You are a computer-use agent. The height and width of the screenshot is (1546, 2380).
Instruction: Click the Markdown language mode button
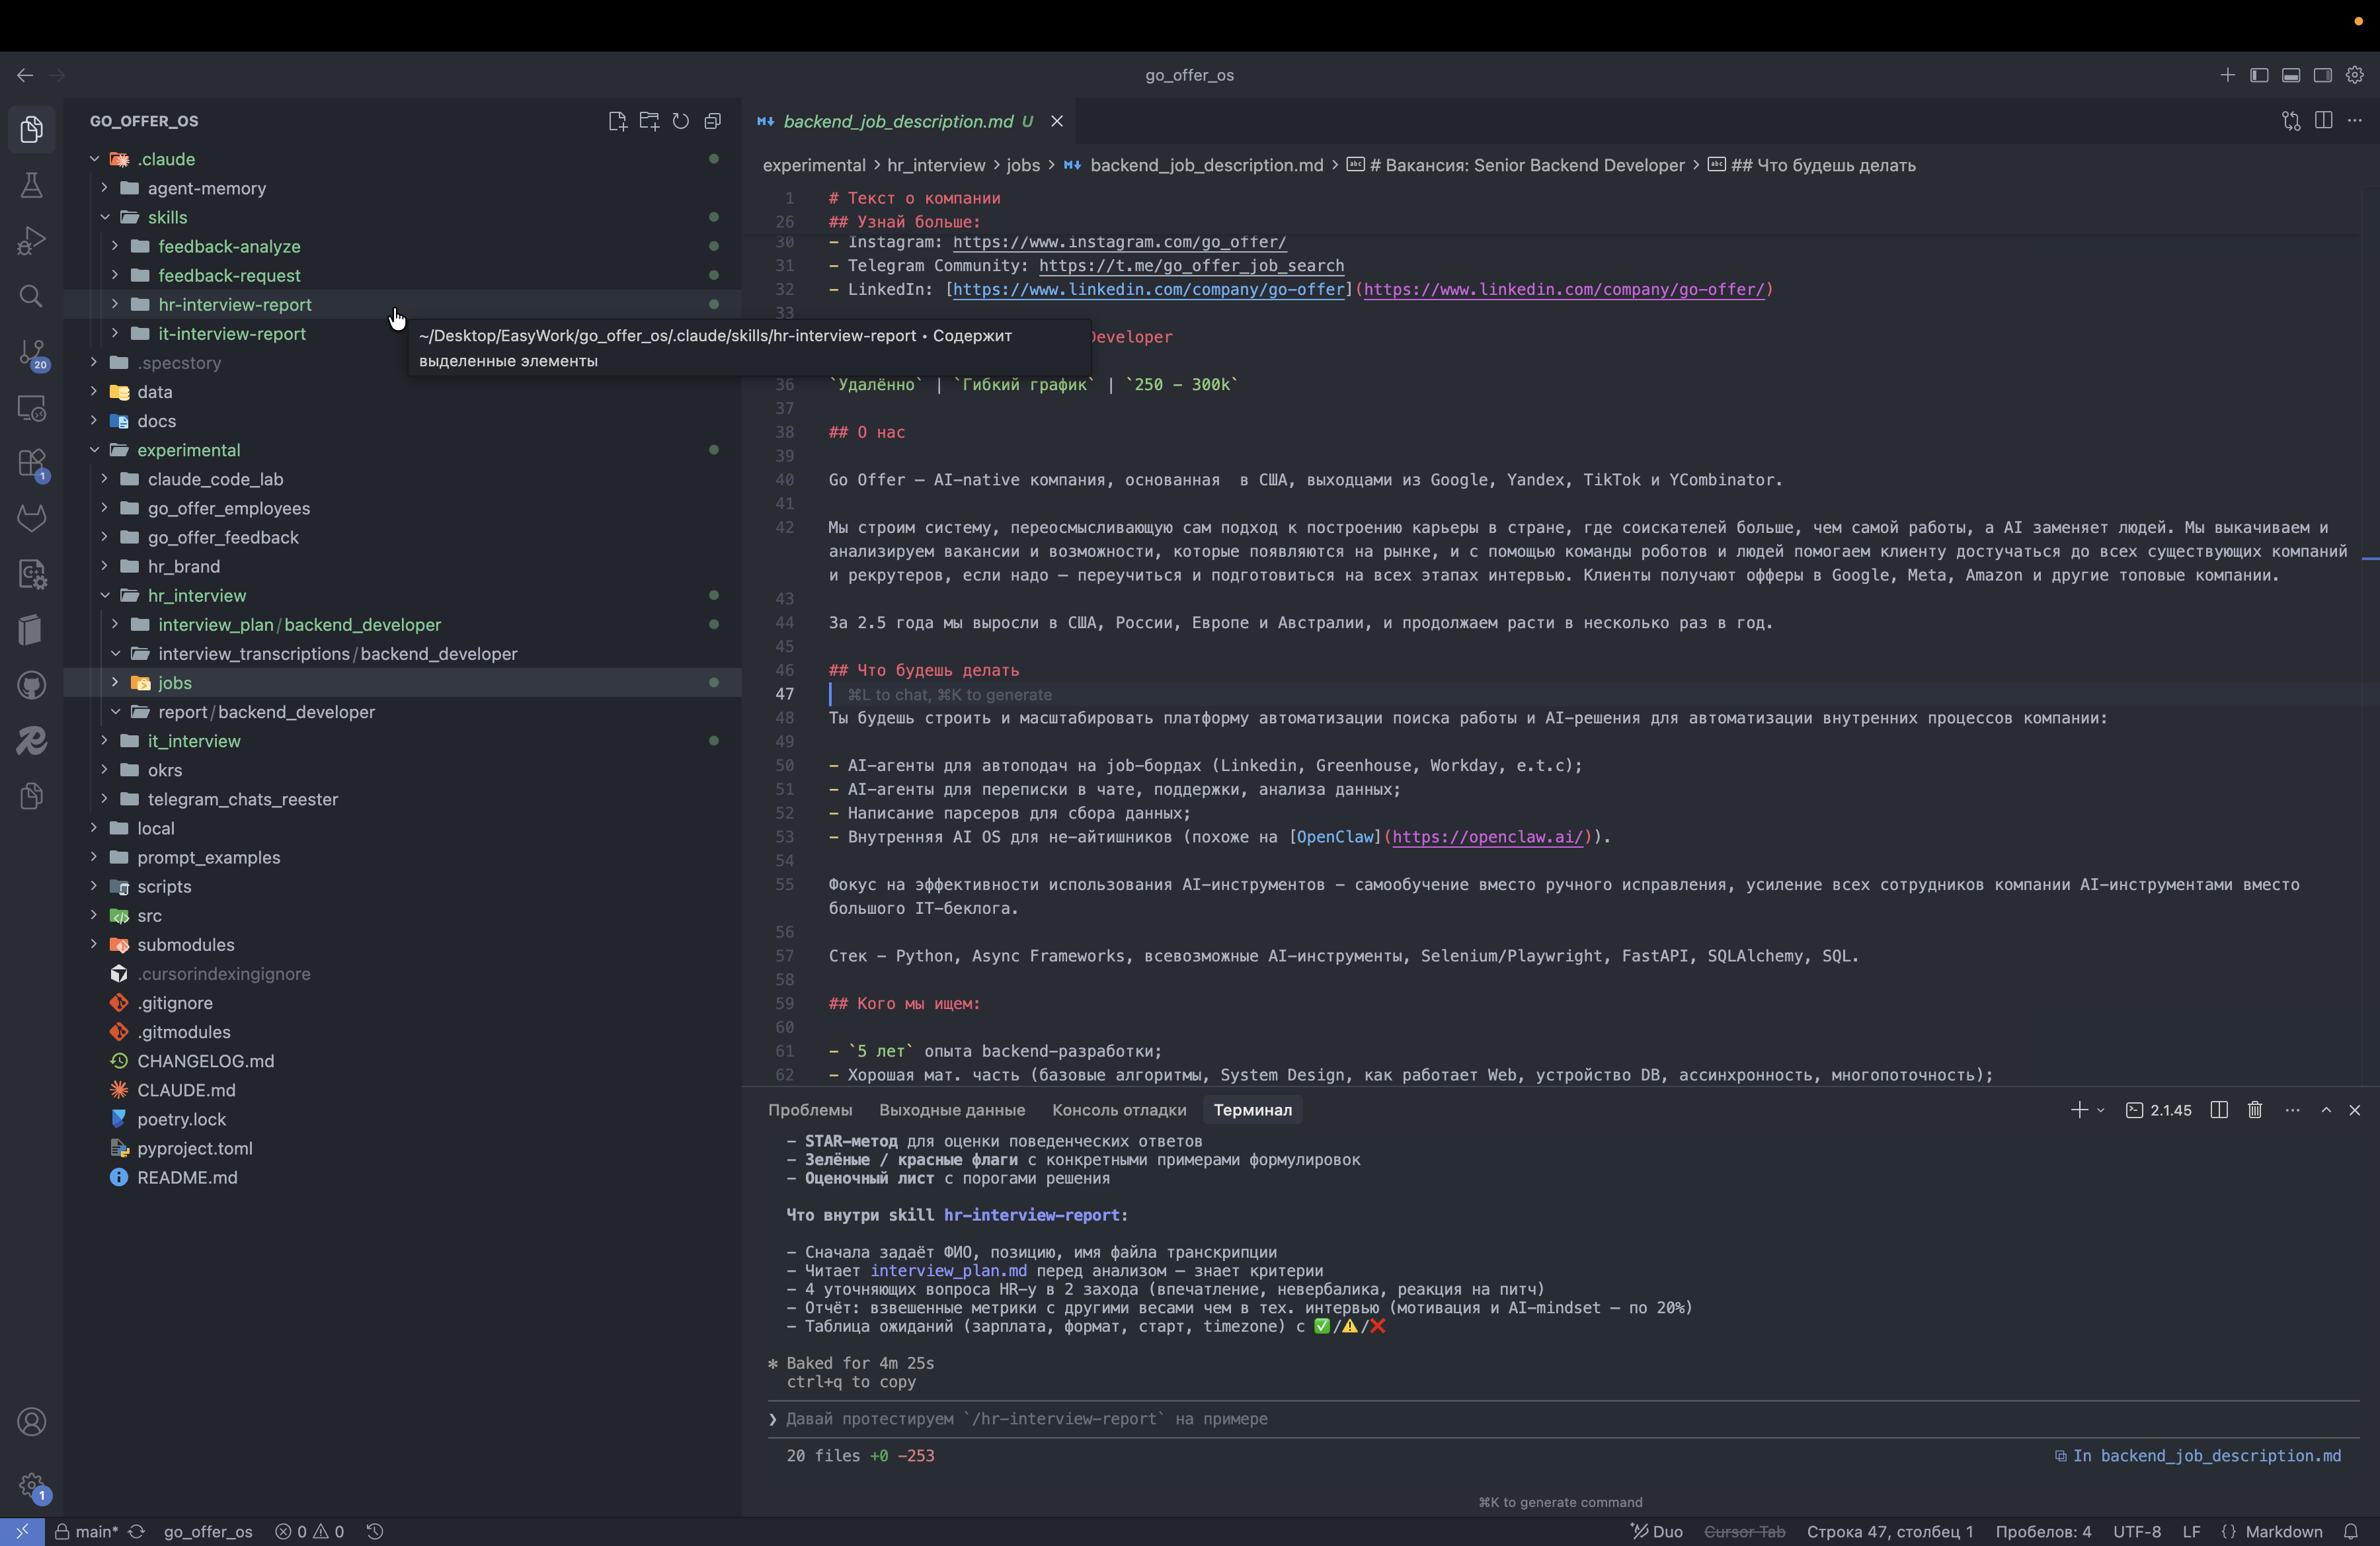(2283, 1531)
